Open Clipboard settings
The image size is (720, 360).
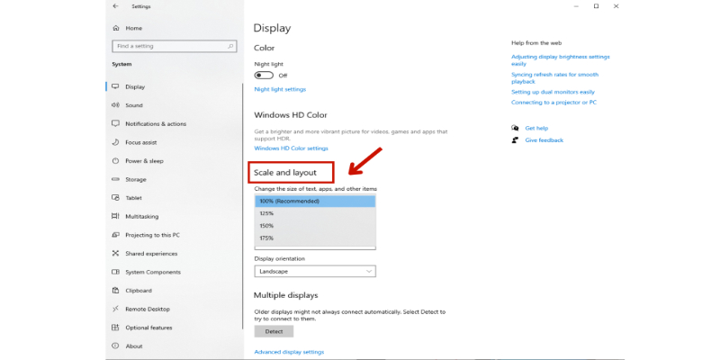(x=139, y=291)
